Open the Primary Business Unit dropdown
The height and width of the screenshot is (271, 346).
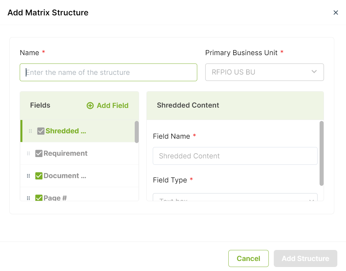click(264, 72)
